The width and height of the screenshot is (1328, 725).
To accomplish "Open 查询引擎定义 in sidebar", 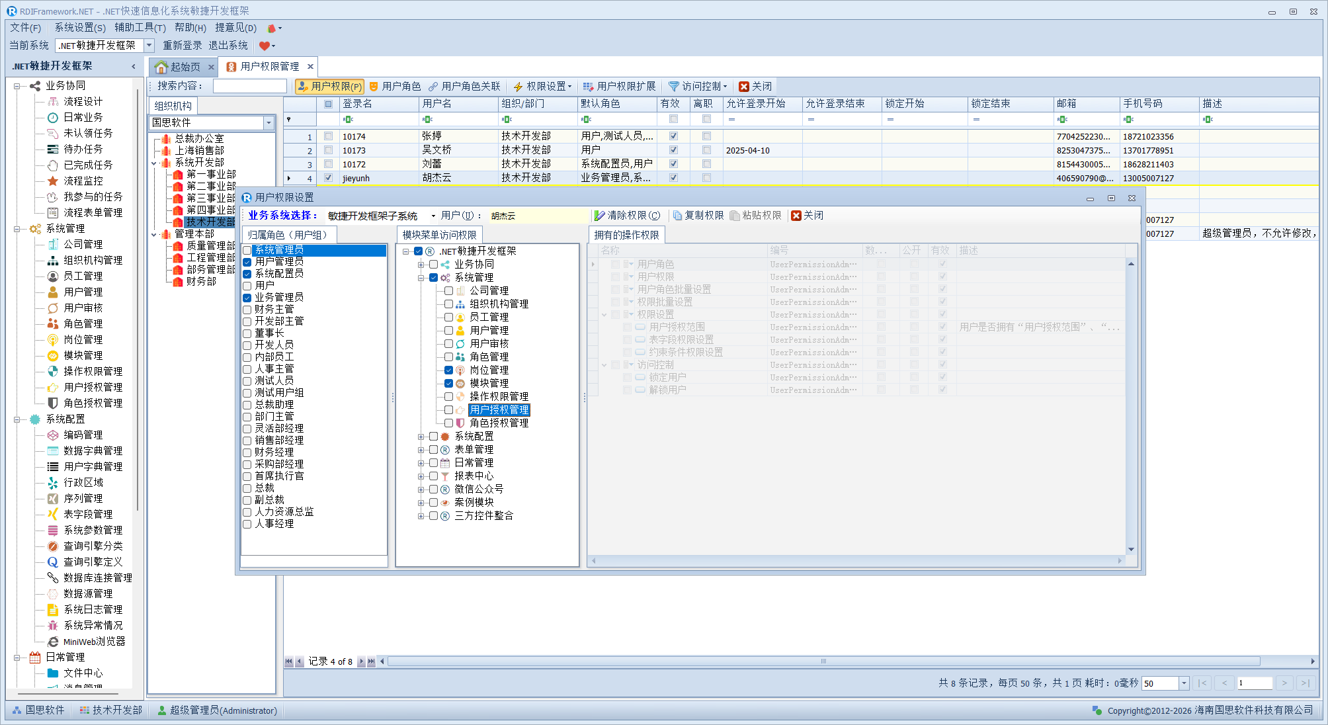I will tap(93, 562).
